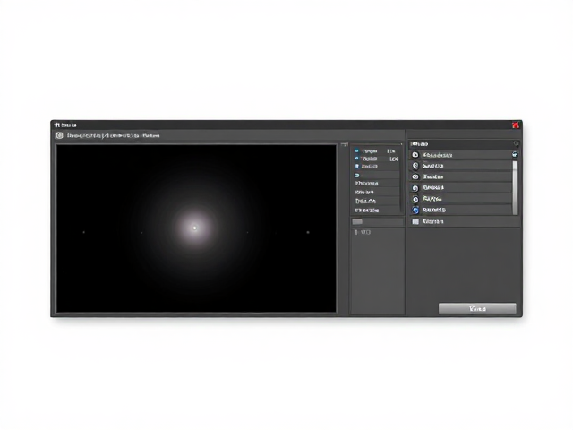Click the small icon at preview's top-right corner

coord(344,145)
